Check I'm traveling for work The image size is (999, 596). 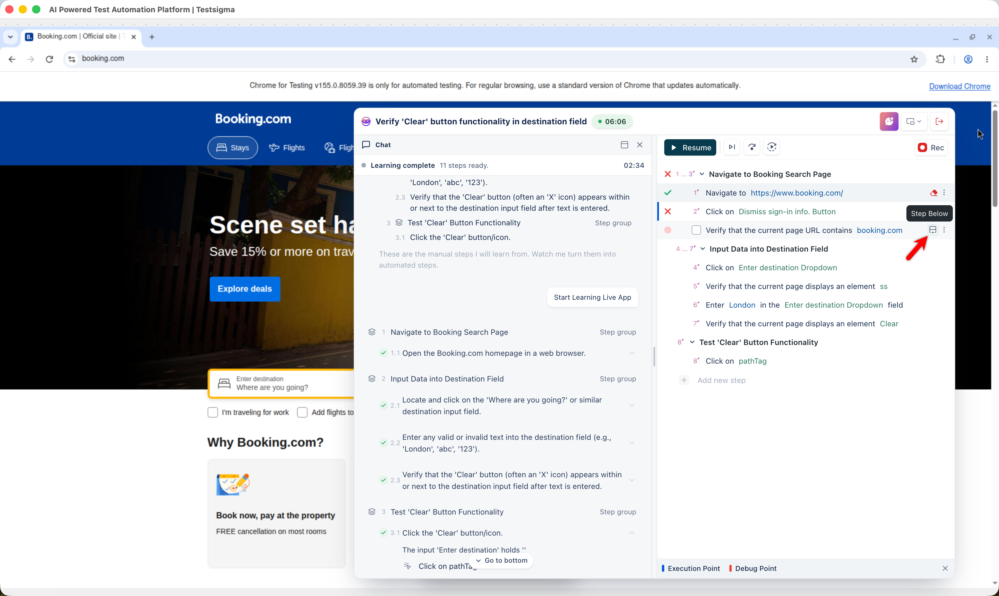click(213, 412)
